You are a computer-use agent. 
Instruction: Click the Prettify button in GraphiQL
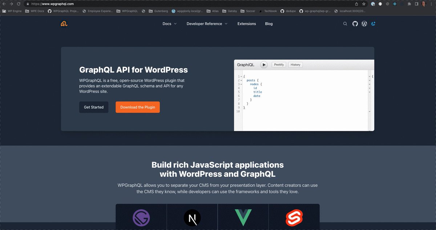coord(279,65)
